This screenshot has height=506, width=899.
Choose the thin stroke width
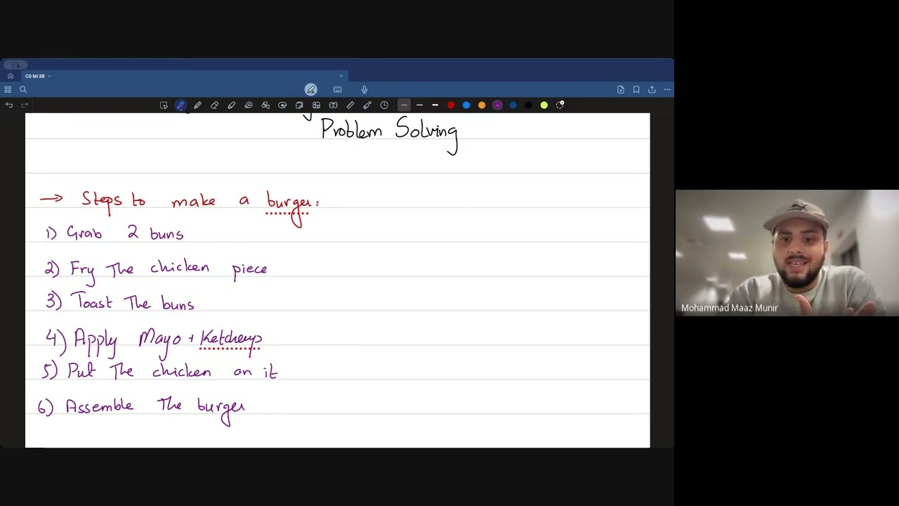pos(404,105)
